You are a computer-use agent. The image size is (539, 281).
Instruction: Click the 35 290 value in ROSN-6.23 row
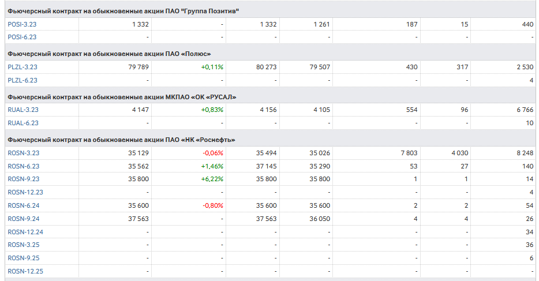320,166
